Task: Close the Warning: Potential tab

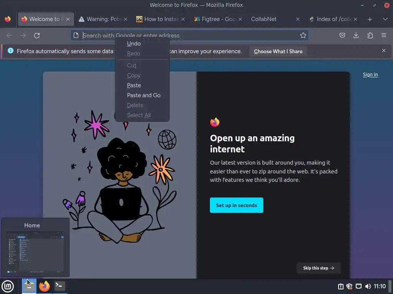Action: click(125, 19)
